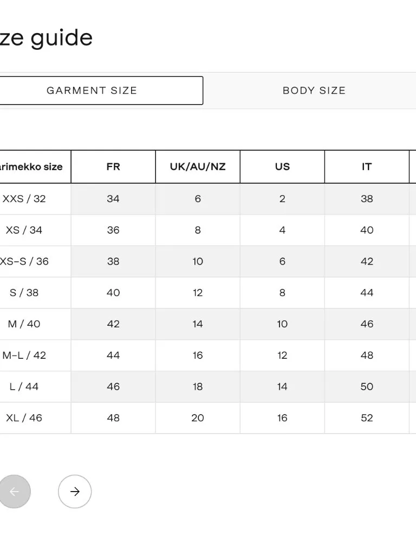Click FR value 48 in XL row
416x555 pixels.
tap(113, 418)
